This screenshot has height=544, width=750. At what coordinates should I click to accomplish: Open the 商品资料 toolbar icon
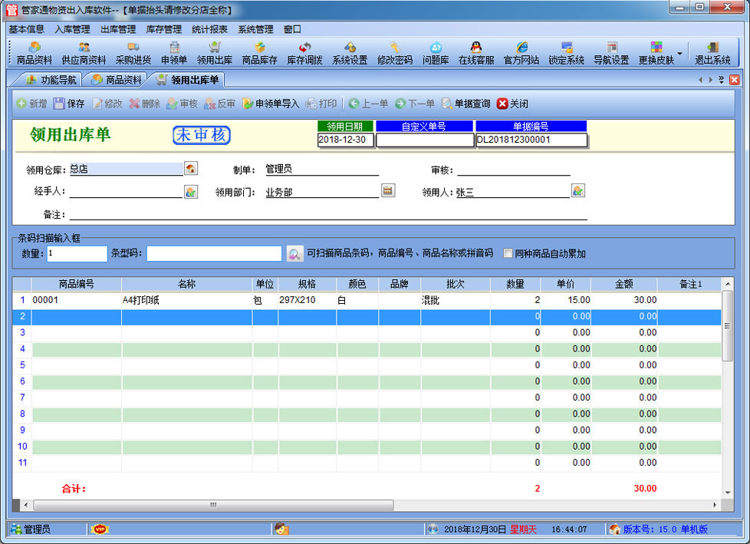tap(34, 53)
